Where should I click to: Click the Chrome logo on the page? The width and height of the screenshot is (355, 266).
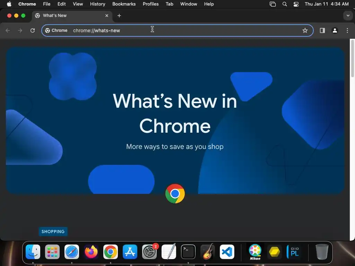click(175, 194)
